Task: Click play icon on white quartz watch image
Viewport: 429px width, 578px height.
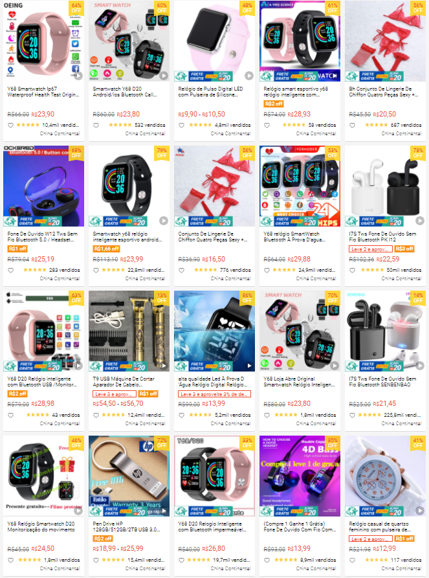Action: pos(420,511)
